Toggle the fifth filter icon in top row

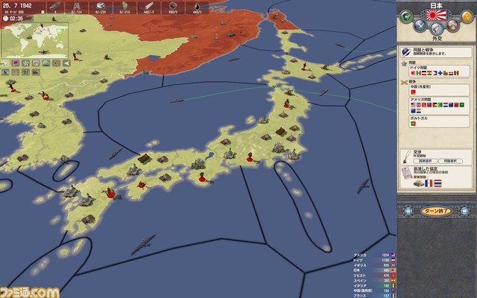(46, 63)
